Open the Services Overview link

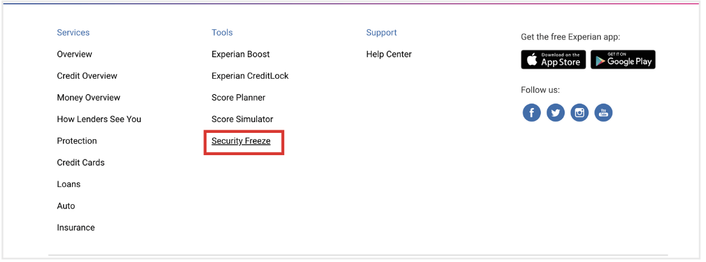[75, 55]
